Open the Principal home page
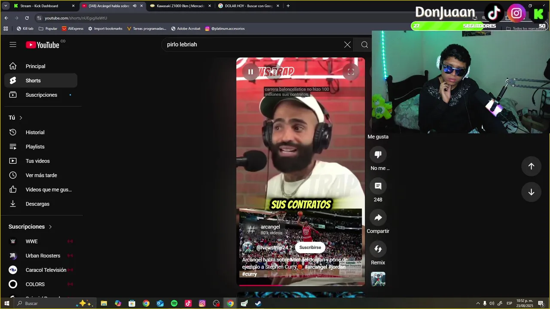Image resolution: width=550 pixels, height=309 pixels. 41,66
